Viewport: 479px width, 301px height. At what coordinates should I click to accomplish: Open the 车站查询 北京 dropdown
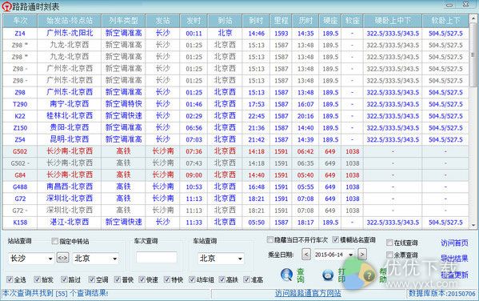tap(240, 259)
